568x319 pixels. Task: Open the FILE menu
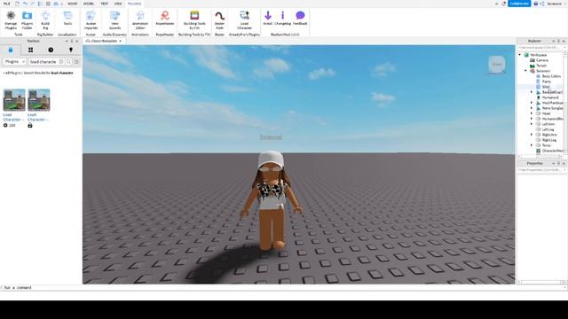tap(6, 4)
